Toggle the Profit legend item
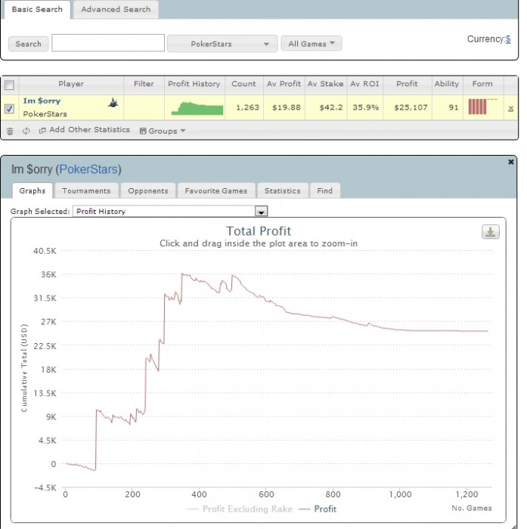Screen dimensions: 527x529 click(x=318, y=509)
